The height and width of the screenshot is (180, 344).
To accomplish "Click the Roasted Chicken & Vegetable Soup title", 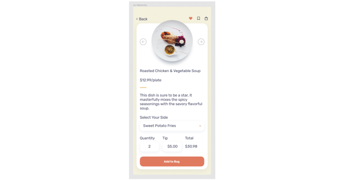I will tap(170, 71).
